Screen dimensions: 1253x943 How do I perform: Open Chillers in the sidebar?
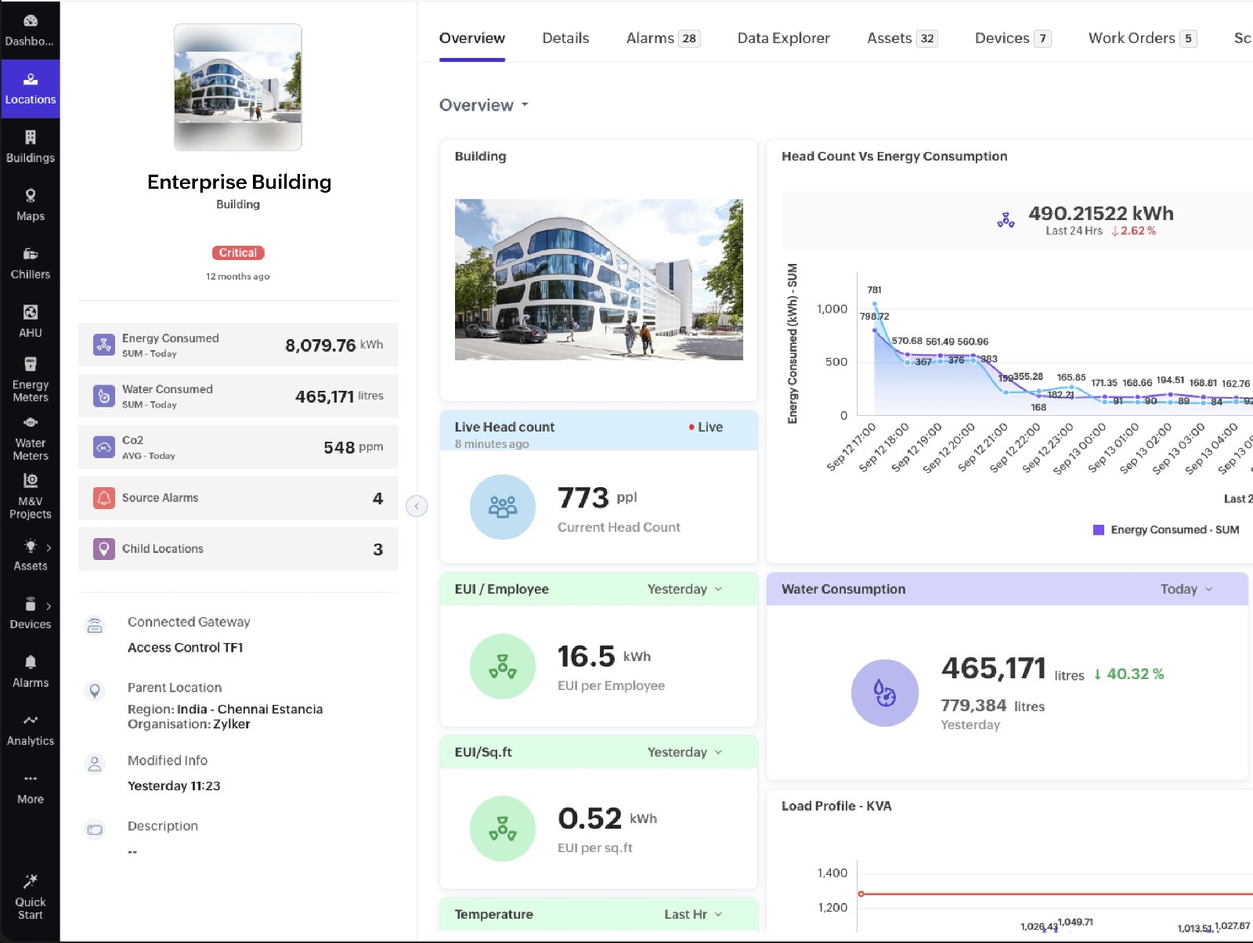(x=30, y=263)
